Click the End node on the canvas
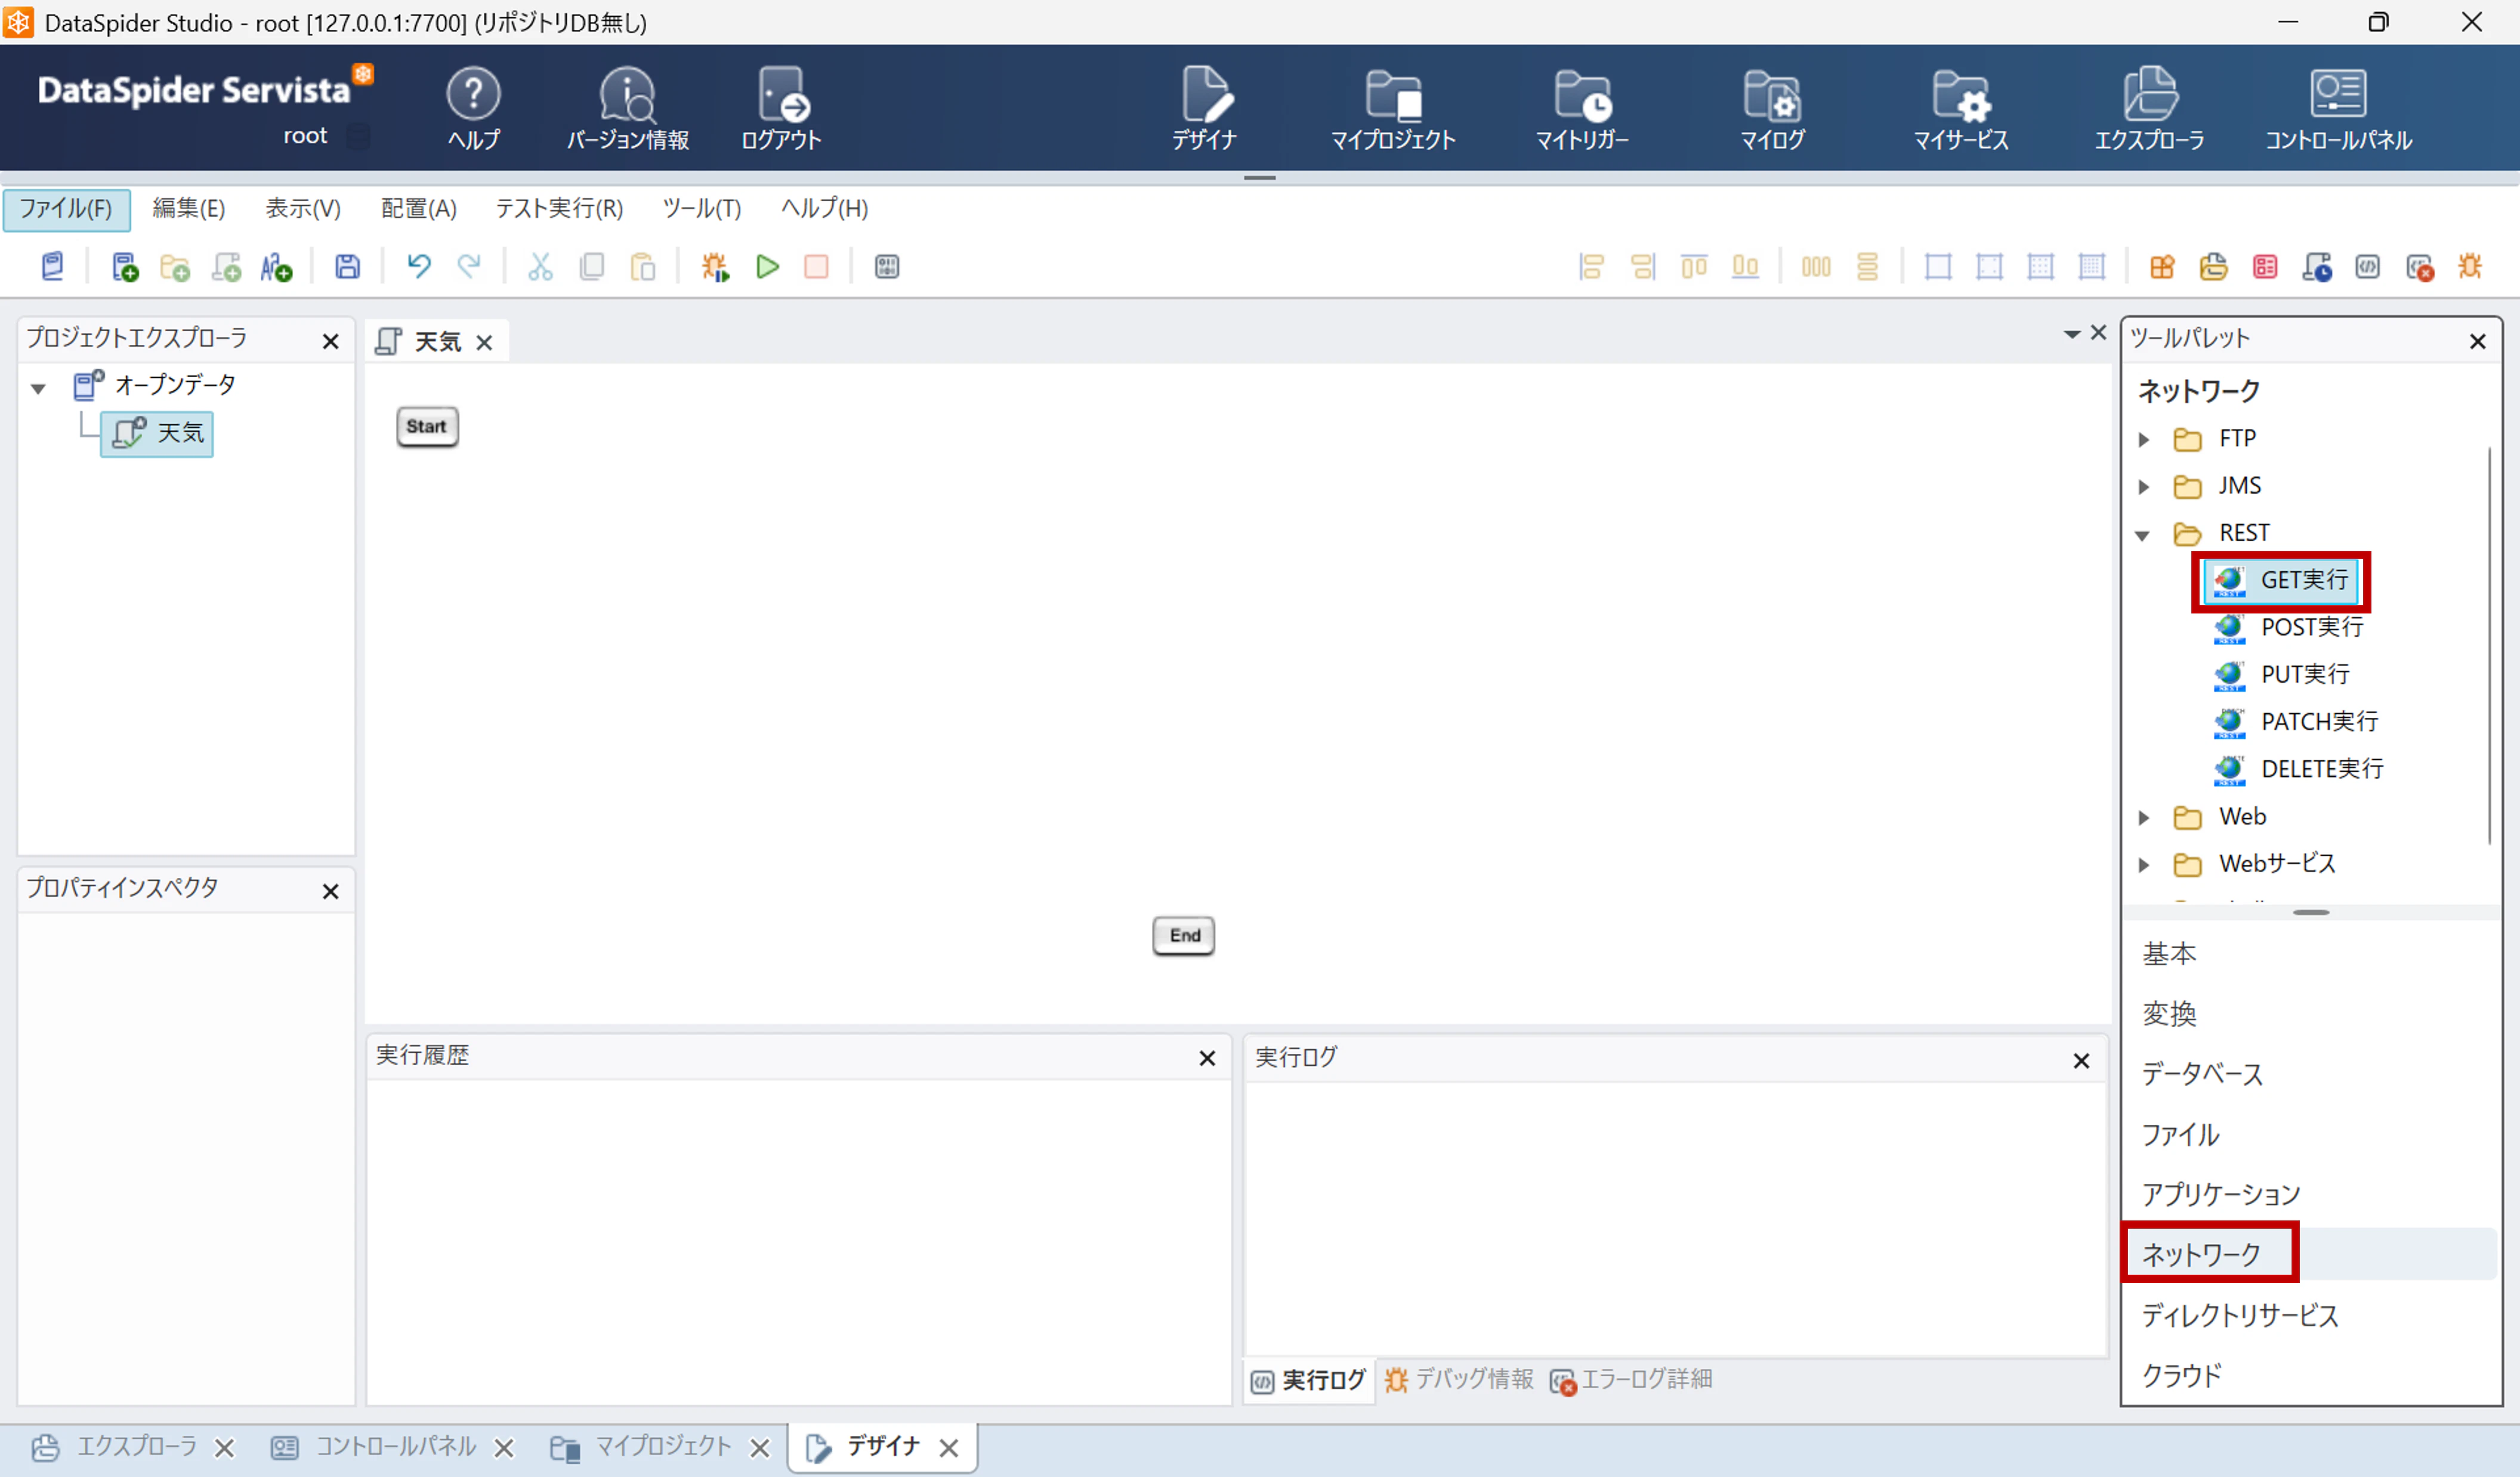 (x=1184, y=936)
